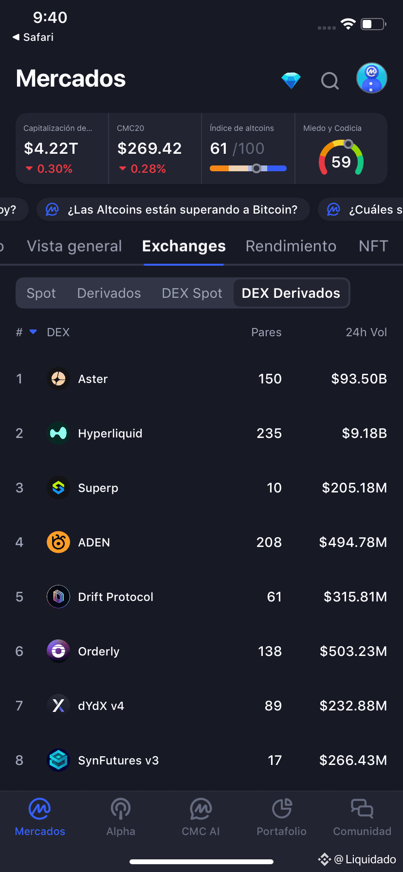Image resolution: width=403 pixels, height=872 pixels.
Task: Switch to Vista general tab
Action: pos(74,246)
